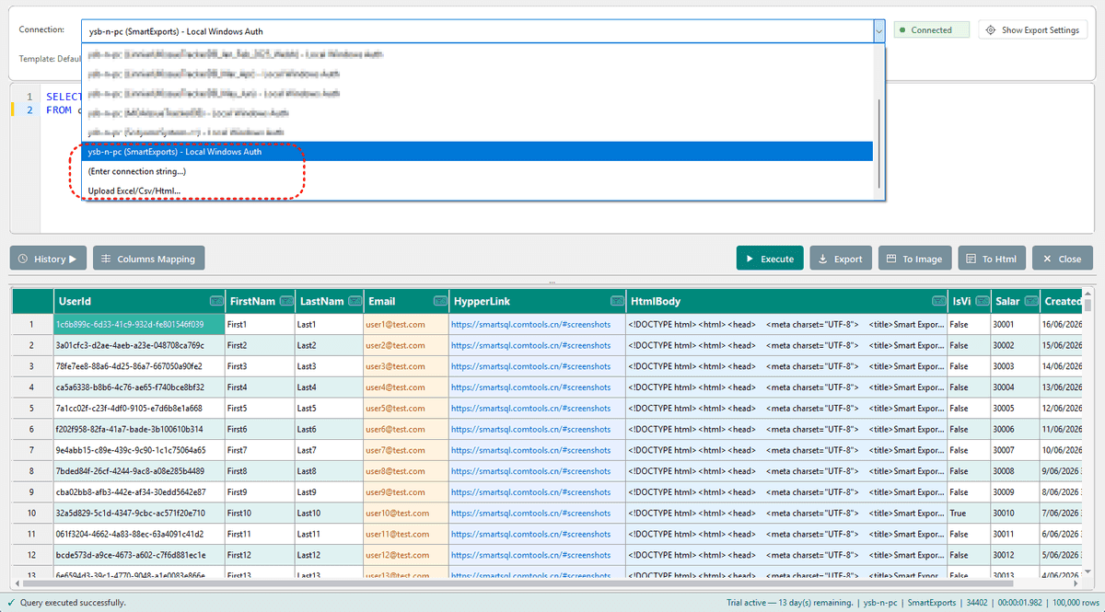Click the SELECT keyword in the SQL editor
Screen dimensions: 1105x612
pos(64,97)
